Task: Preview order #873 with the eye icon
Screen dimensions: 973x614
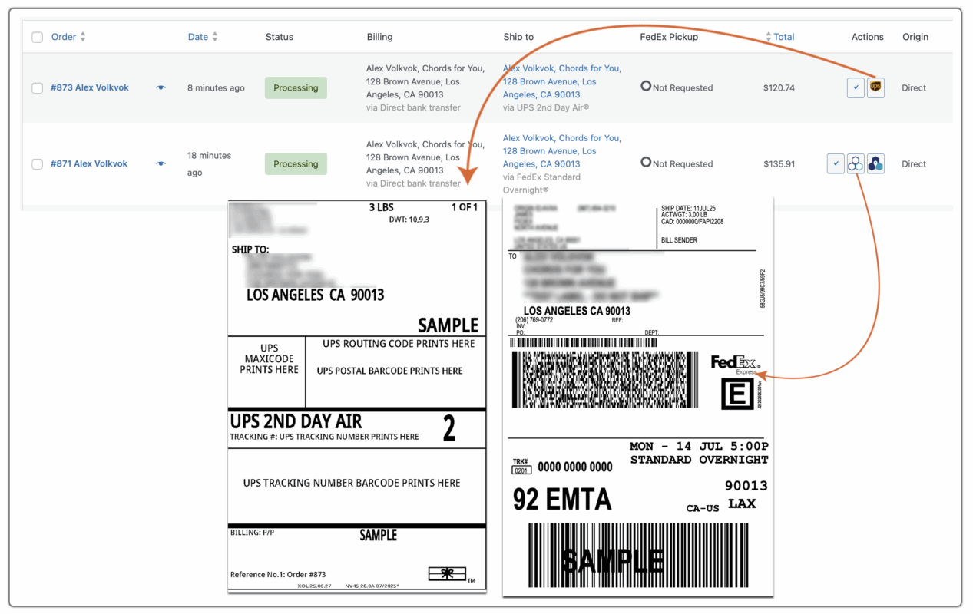Action: click(161, 87)
